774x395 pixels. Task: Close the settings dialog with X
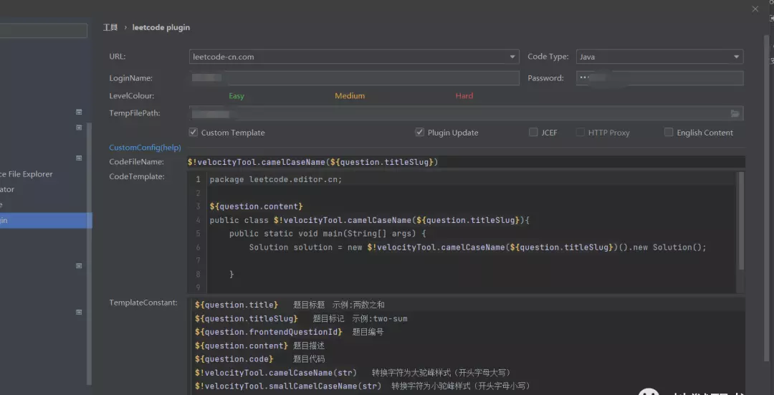[x=755, y=9]
